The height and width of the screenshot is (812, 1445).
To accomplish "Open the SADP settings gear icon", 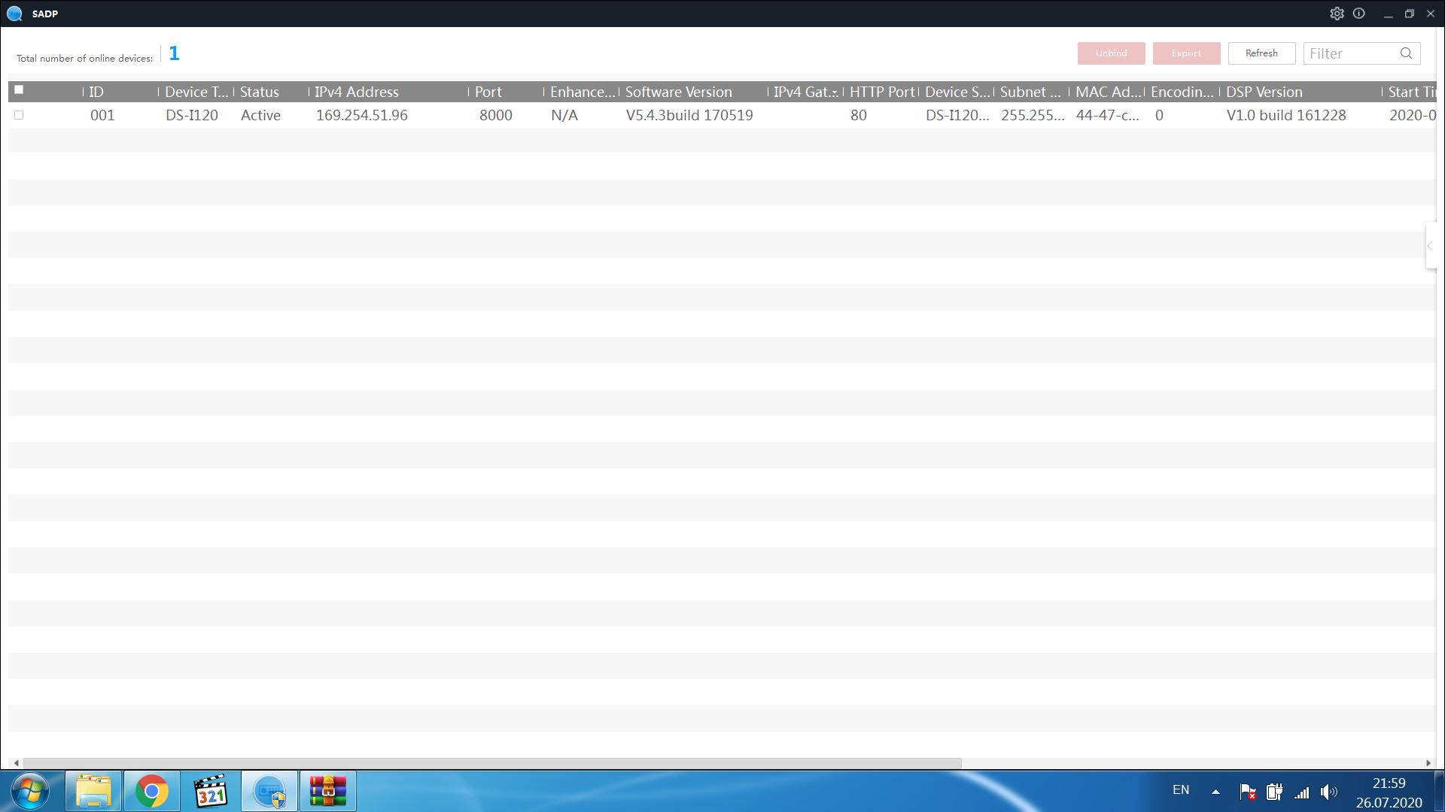I will [x=1337, y=14].
